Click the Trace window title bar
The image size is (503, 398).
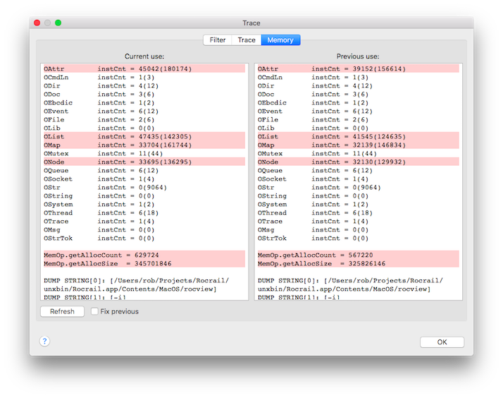pos(252,23)
